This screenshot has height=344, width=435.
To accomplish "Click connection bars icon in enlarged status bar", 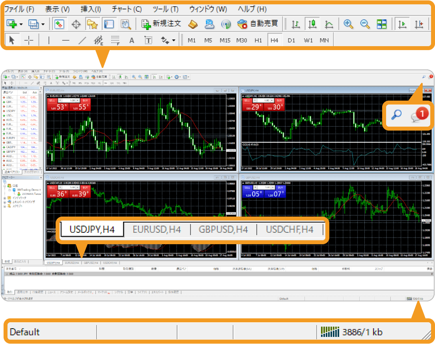I will pyautogui.click(x=330, y=332).
